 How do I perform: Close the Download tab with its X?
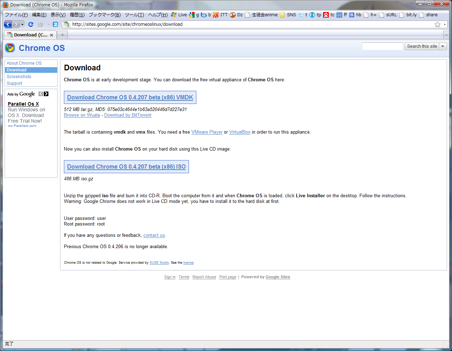coord(52,35)
